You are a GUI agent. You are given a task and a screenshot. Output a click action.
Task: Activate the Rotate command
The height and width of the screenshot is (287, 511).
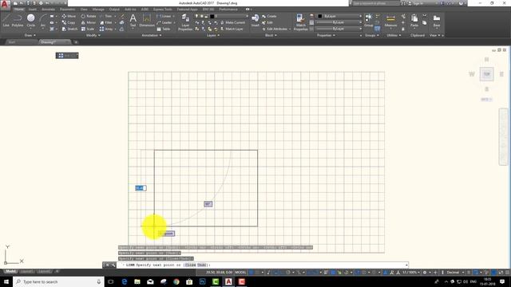tap(89, 16)
